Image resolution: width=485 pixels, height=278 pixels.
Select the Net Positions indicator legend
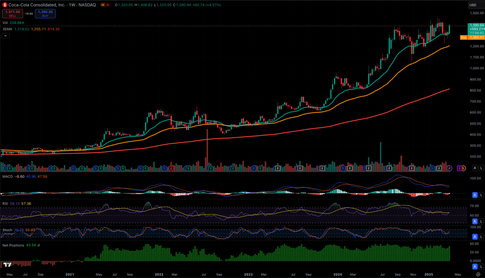point(13,245)
